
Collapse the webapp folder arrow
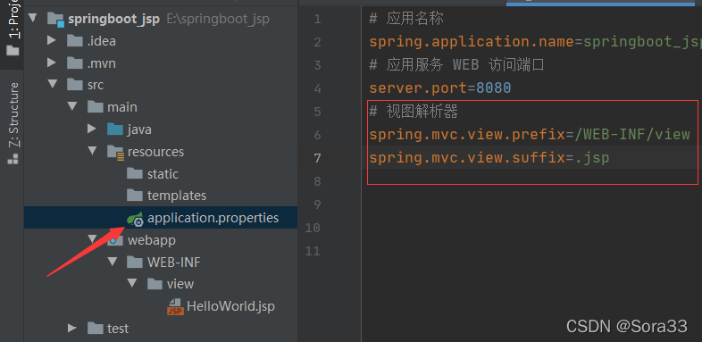(x=93, y=239)
